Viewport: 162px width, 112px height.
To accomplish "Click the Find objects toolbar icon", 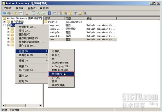I will pyautogui.click(x=80, y=13).
